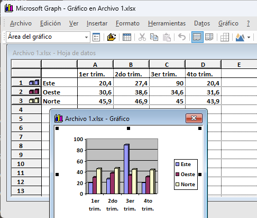Click the Format selected object icon

96,37
